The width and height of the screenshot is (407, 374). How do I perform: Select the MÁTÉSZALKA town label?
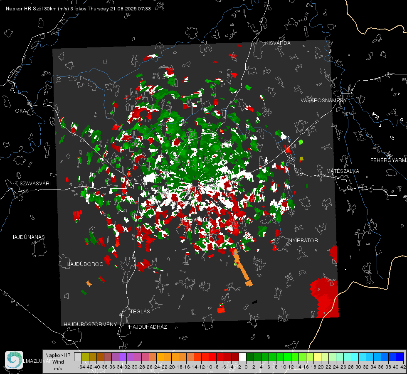click(x=343, y=171)
